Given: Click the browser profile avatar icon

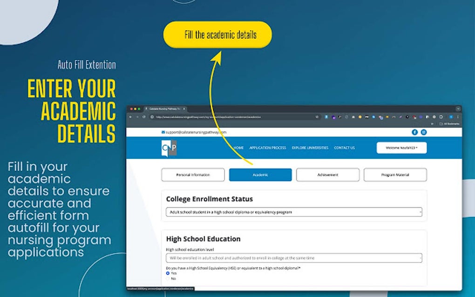Looking at the screenshot, I should click(450, 116).
